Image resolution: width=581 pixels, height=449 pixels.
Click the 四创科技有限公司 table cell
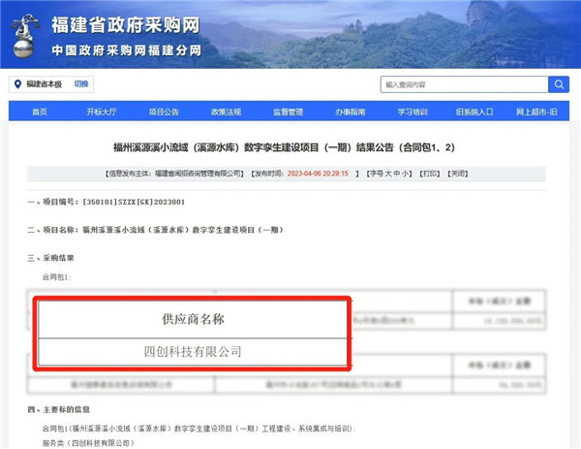point(193,351)
